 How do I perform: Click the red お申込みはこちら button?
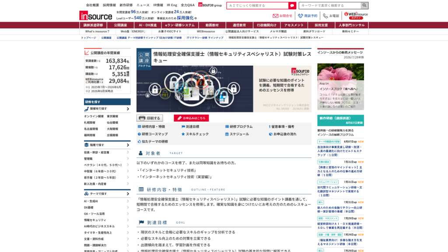191,118
